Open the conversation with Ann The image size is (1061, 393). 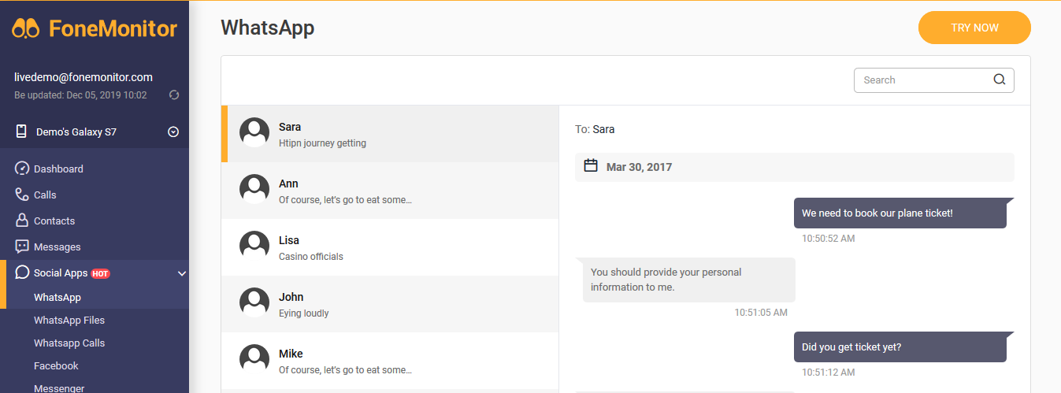pyautogui.click(x=390, y=191)
